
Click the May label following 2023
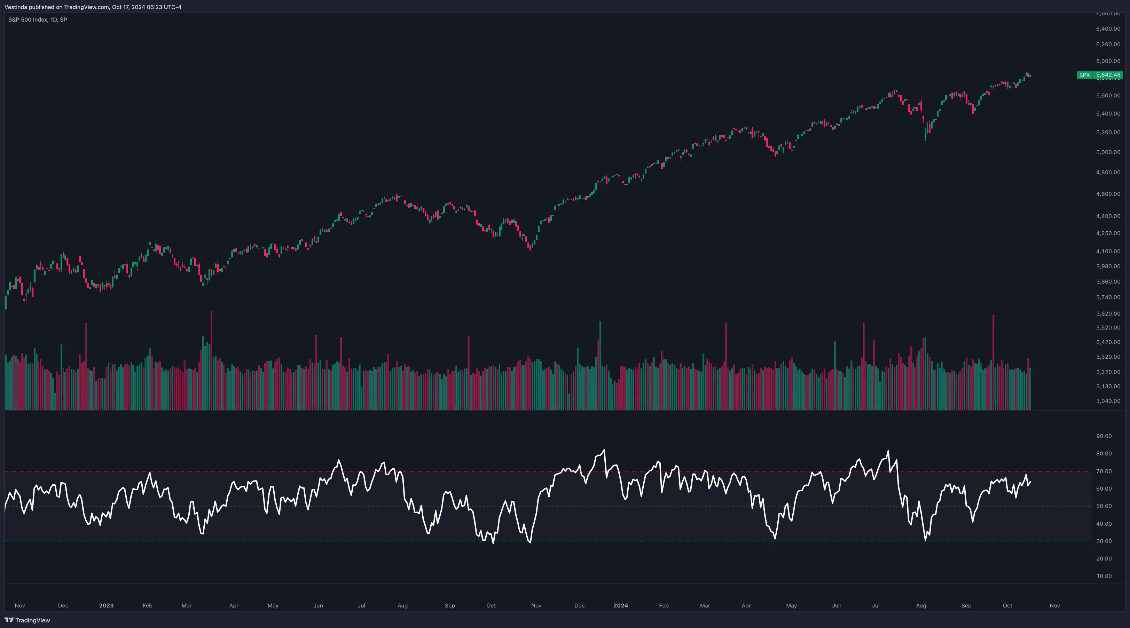coord(273,606)
